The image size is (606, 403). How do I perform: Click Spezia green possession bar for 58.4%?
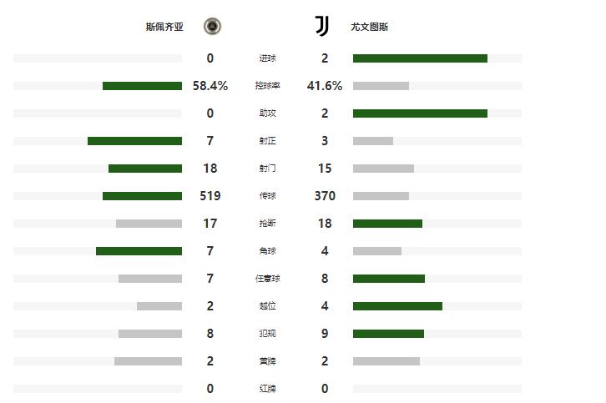coord(142,86)
